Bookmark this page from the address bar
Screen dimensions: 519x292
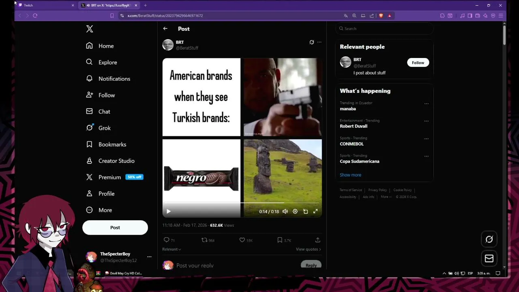click(x=112, y=15)
